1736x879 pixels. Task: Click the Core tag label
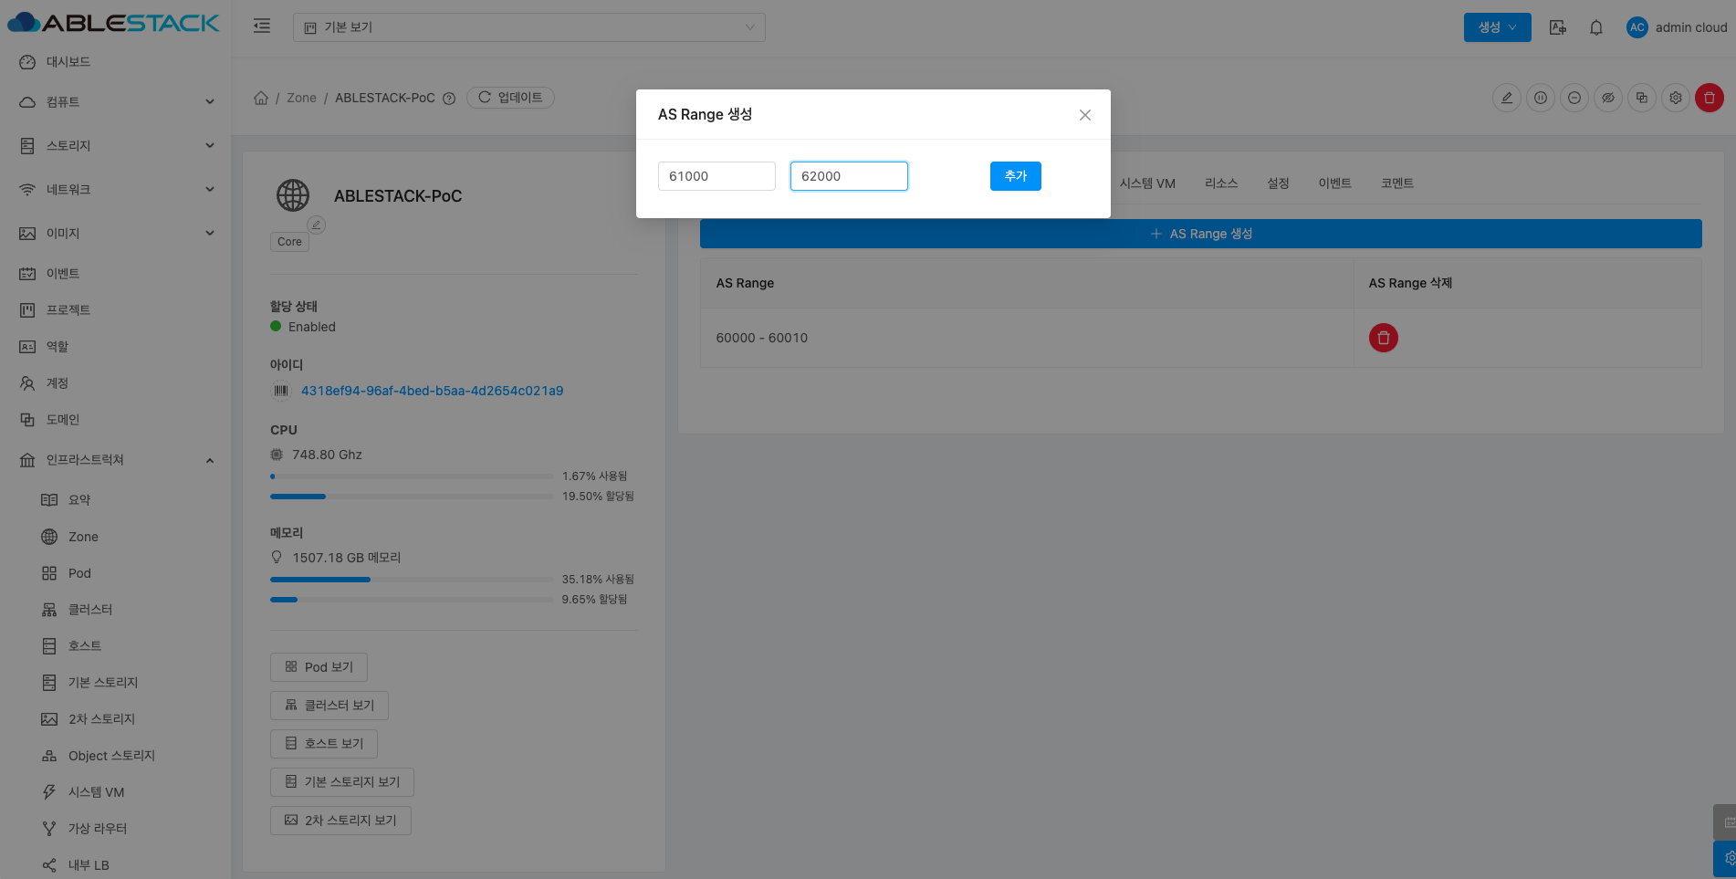point(289,242)
